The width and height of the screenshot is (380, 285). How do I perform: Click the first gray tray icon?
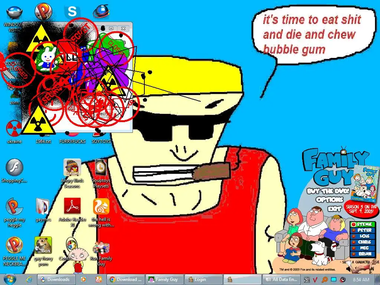[307, 280]
